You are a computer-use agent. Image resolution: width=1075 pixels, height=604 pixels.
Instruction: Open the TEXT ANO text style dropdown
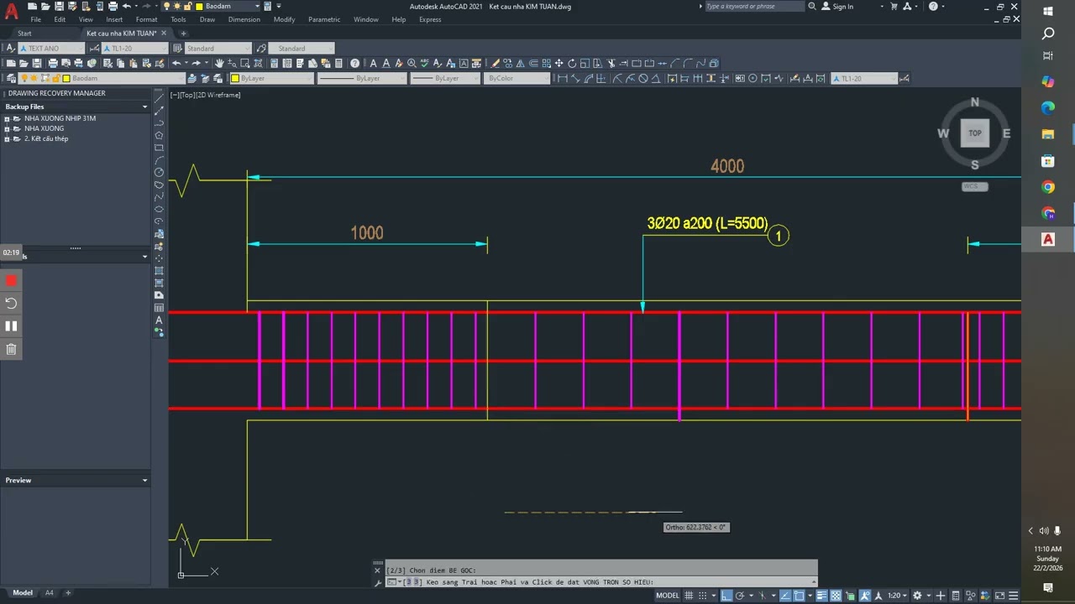coord(52,48)
